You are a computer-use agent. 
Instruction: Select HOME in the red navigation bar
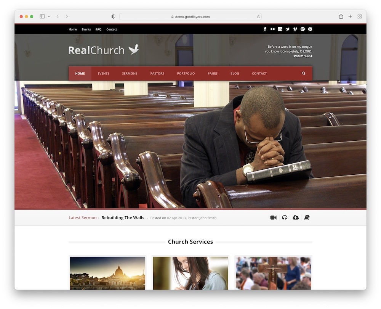point(80,74)
